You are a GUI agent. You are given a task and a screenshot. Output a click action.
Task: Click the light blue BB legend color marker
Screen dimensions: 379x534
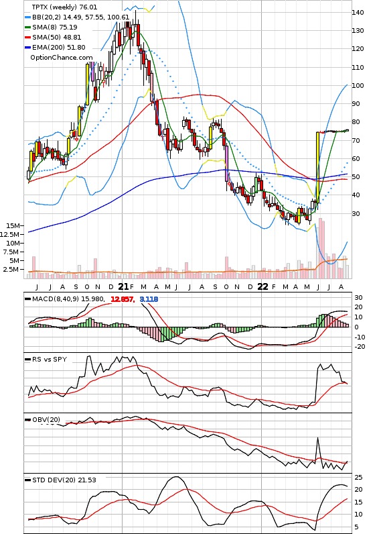[28, 17]
